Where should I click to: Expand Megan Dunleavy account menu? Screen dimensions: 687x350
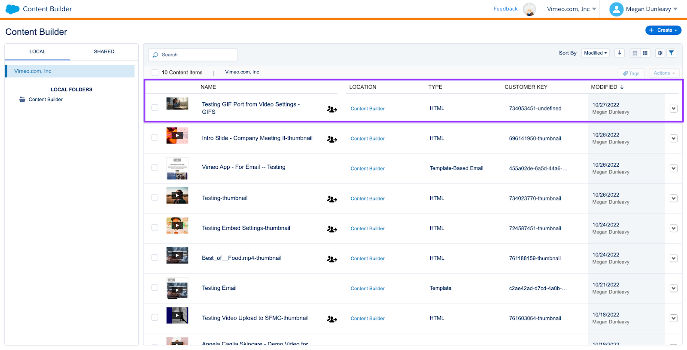652,9
